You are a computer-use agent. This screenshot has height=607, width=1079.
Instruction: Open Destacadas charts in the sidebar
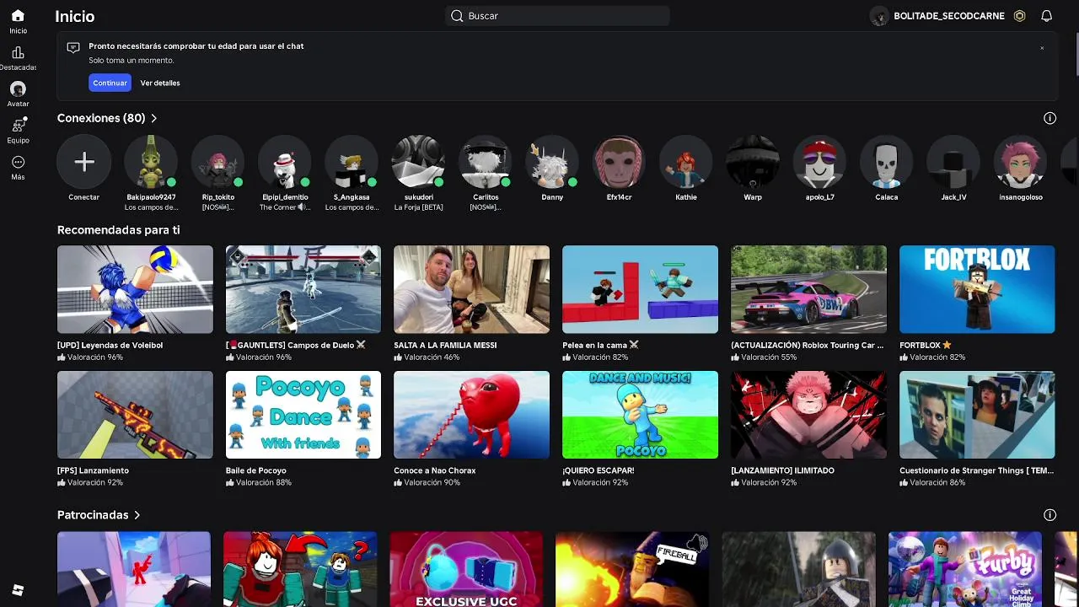18,52
